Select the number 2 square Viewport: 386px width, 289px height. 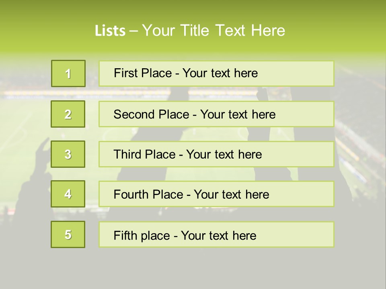coord(68,114)
